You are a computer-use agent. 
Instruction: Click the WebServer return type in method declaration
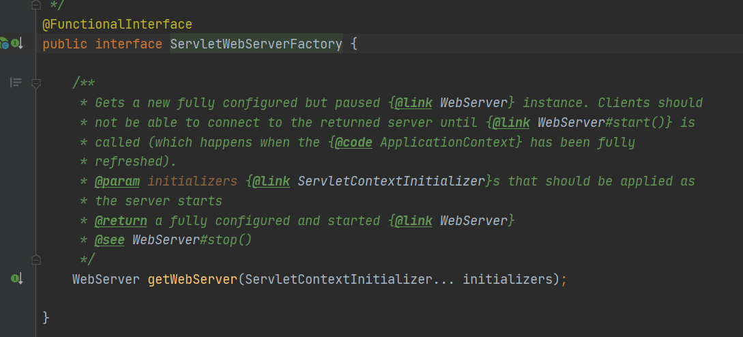click(x=106, y=279)
